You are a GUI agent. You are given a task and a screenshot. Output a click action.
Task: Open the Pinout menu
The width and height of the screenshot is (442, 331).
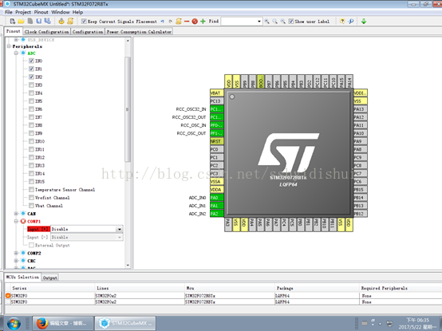(x=41, y=12)
